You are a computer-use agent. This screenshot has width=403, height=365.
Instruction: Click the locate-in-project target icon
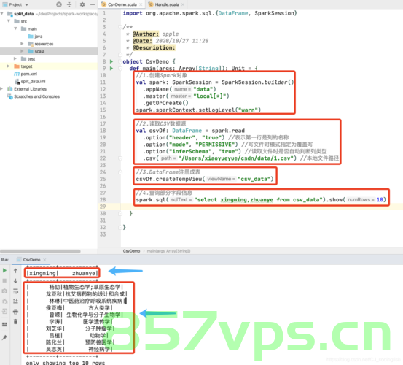click(x=59, y=4)
